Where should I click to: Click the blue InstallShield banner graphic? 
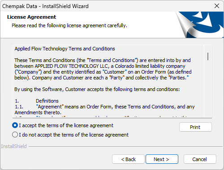[x=200, y=25]
